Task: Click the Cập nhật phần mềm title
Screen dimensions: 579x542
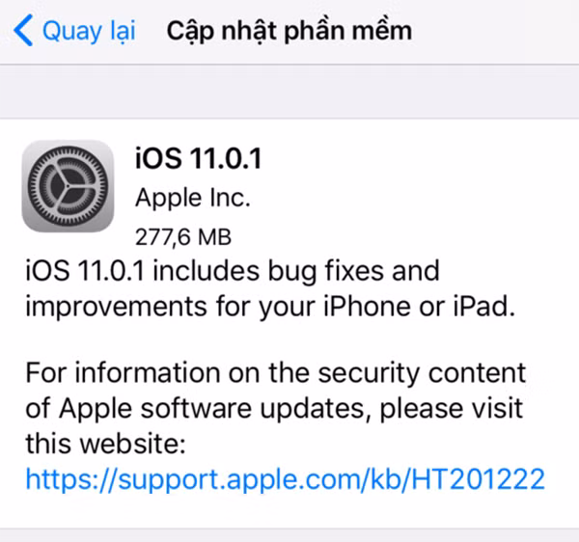Action: [289, 31]
